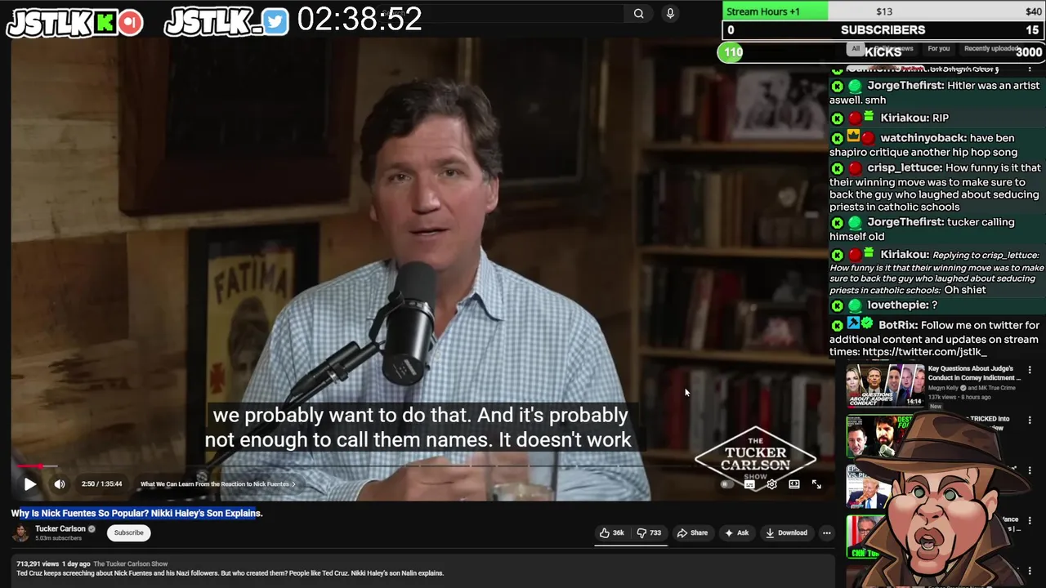Click the Kick icon beside 'JorgeThefirst: Hitler' message
Image resolution: width=1046 pixels, height=588 pixels.
tap(837, 86)
